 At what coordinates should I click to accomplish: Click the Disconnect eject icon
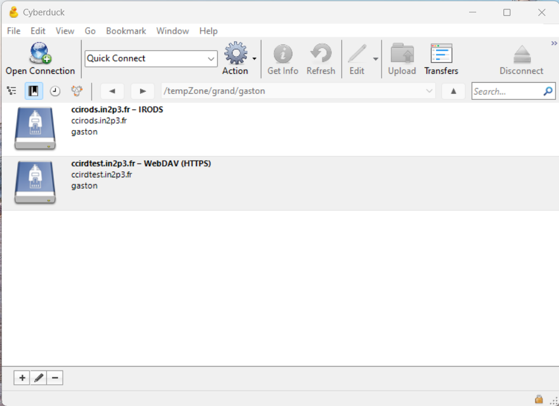point(522,54)
